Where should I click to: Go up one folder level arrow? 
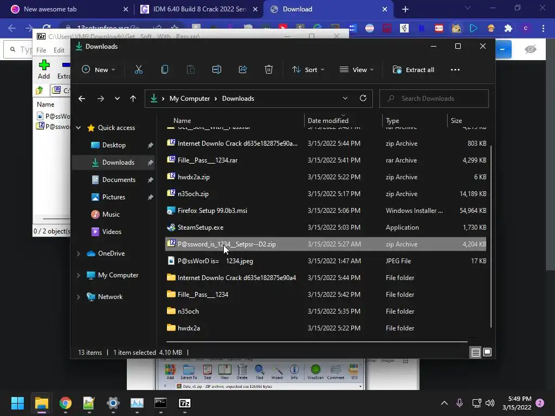click(133, 99)
